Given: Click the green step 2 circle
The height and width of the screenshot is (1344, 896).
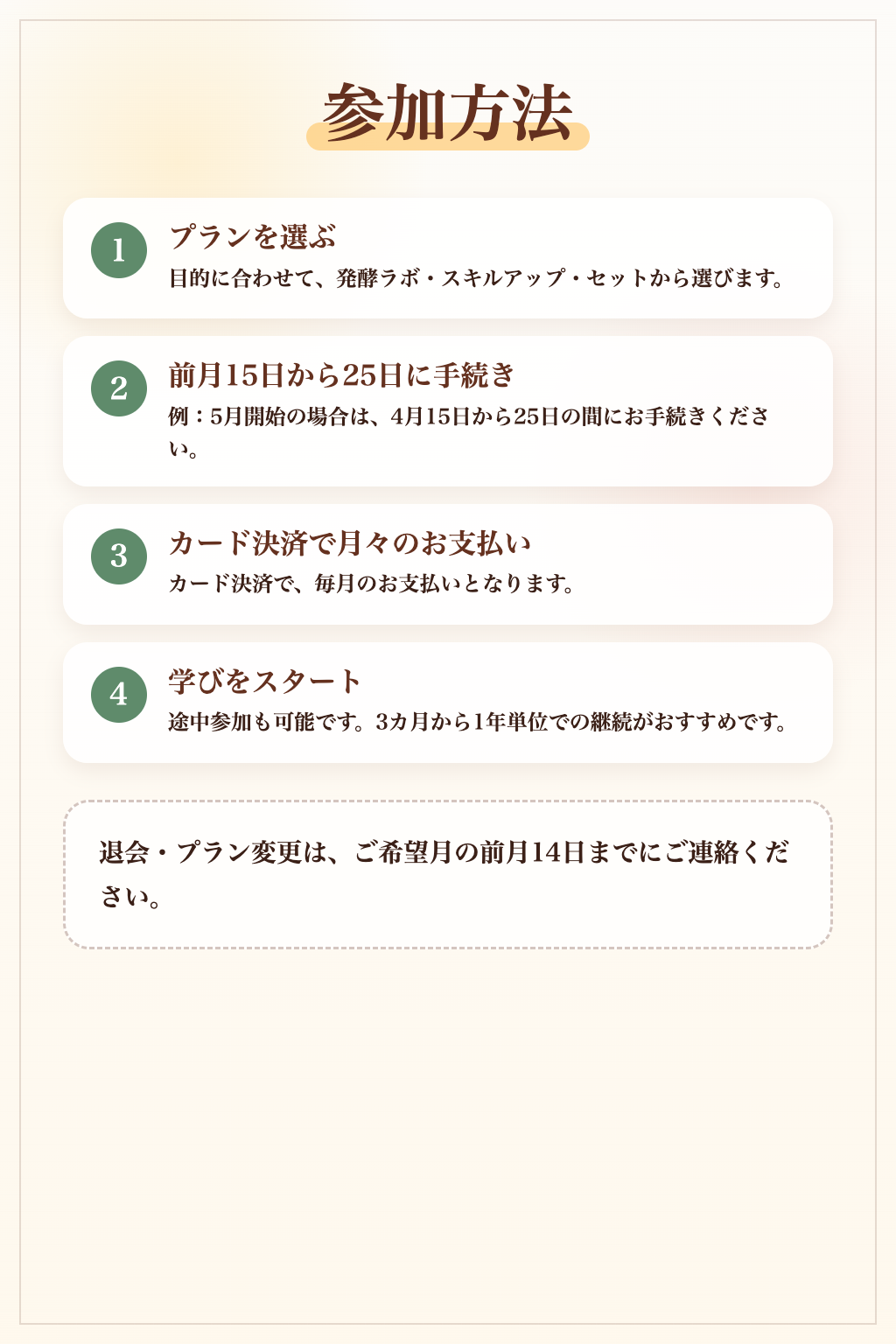Looking at the screenshot, I should pyautogui.click(x=119, y=388).
